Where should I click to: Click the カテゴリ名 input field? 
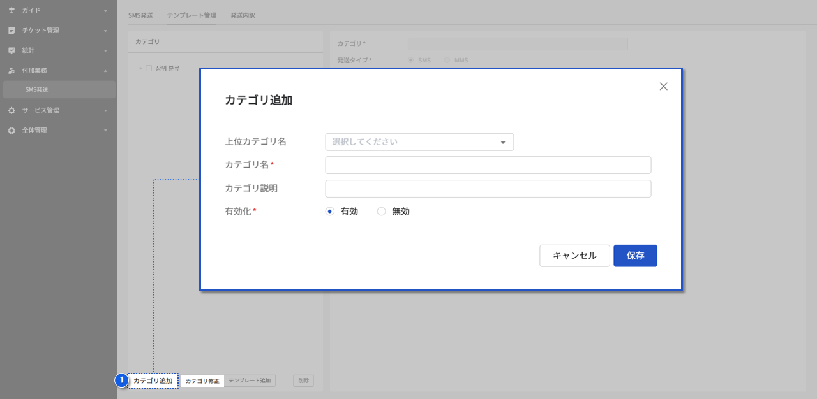[488, 165]
